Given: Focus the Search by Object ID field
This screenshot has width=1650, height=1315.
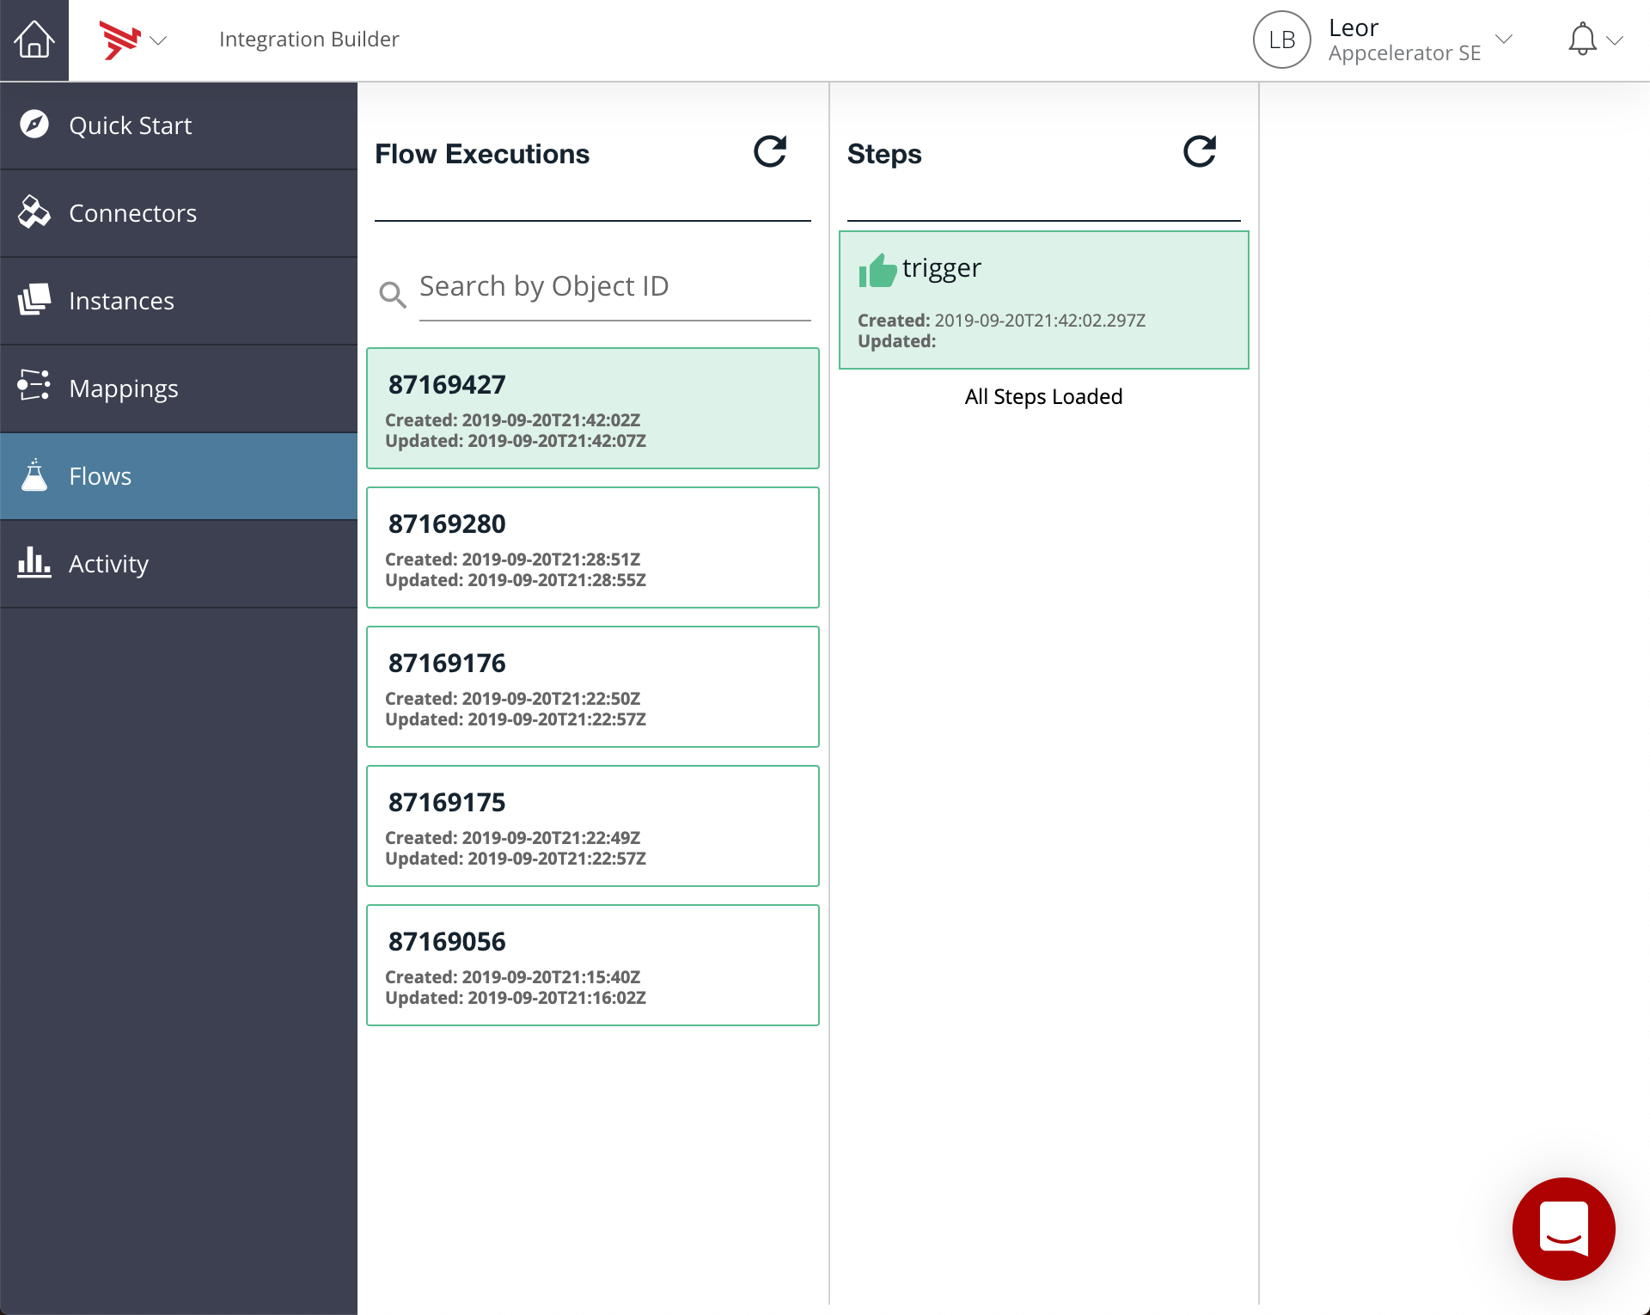Looking at the screenshot, I should click(614, 286).
